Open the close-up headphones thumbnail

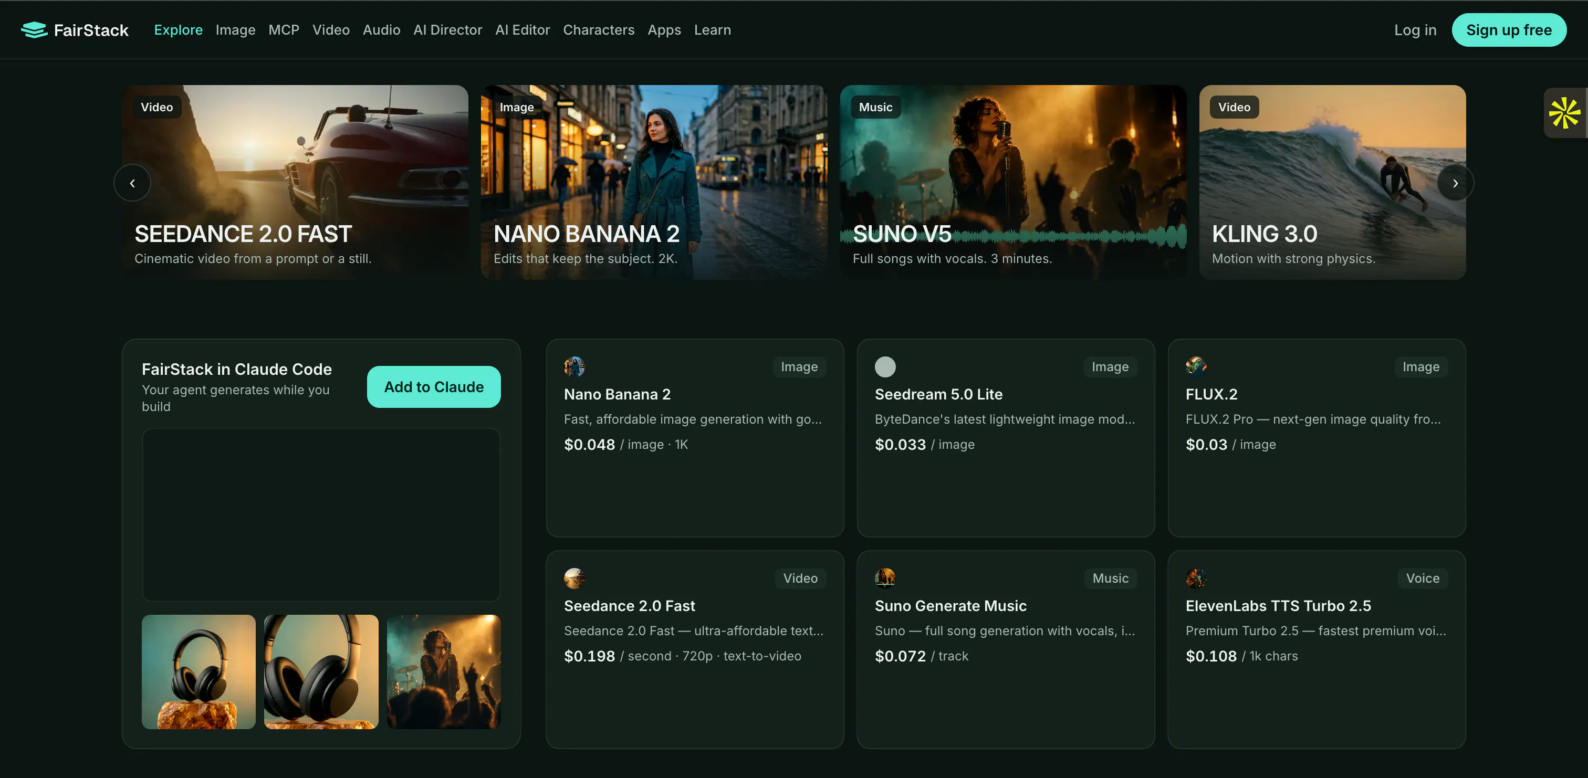tap(321, 671)
